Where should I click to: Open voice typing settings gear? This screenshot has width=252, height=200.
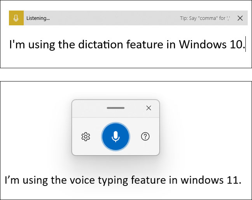(86, 137)
